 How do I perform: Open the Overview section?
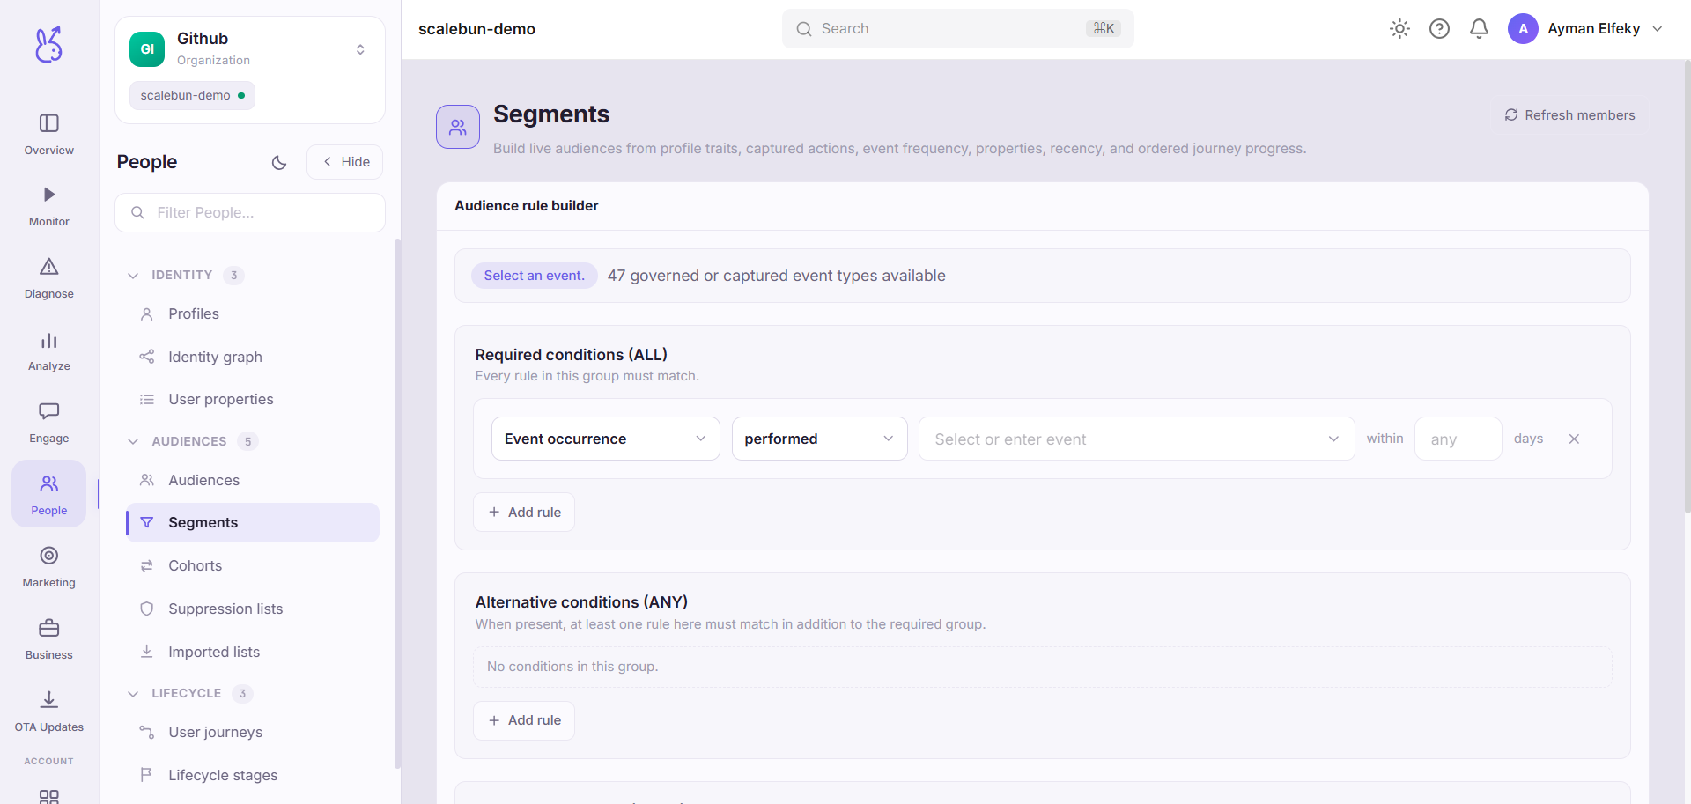tap(48, 134)
